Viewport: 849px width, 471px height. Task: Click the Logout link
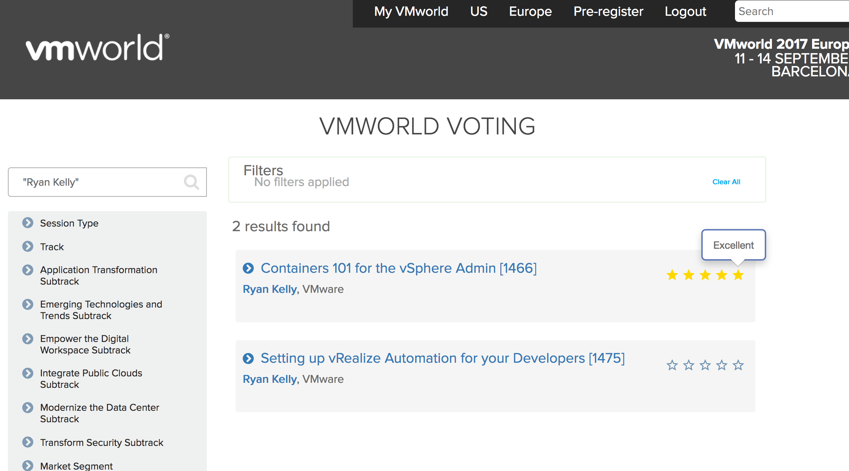click(685, 11)
